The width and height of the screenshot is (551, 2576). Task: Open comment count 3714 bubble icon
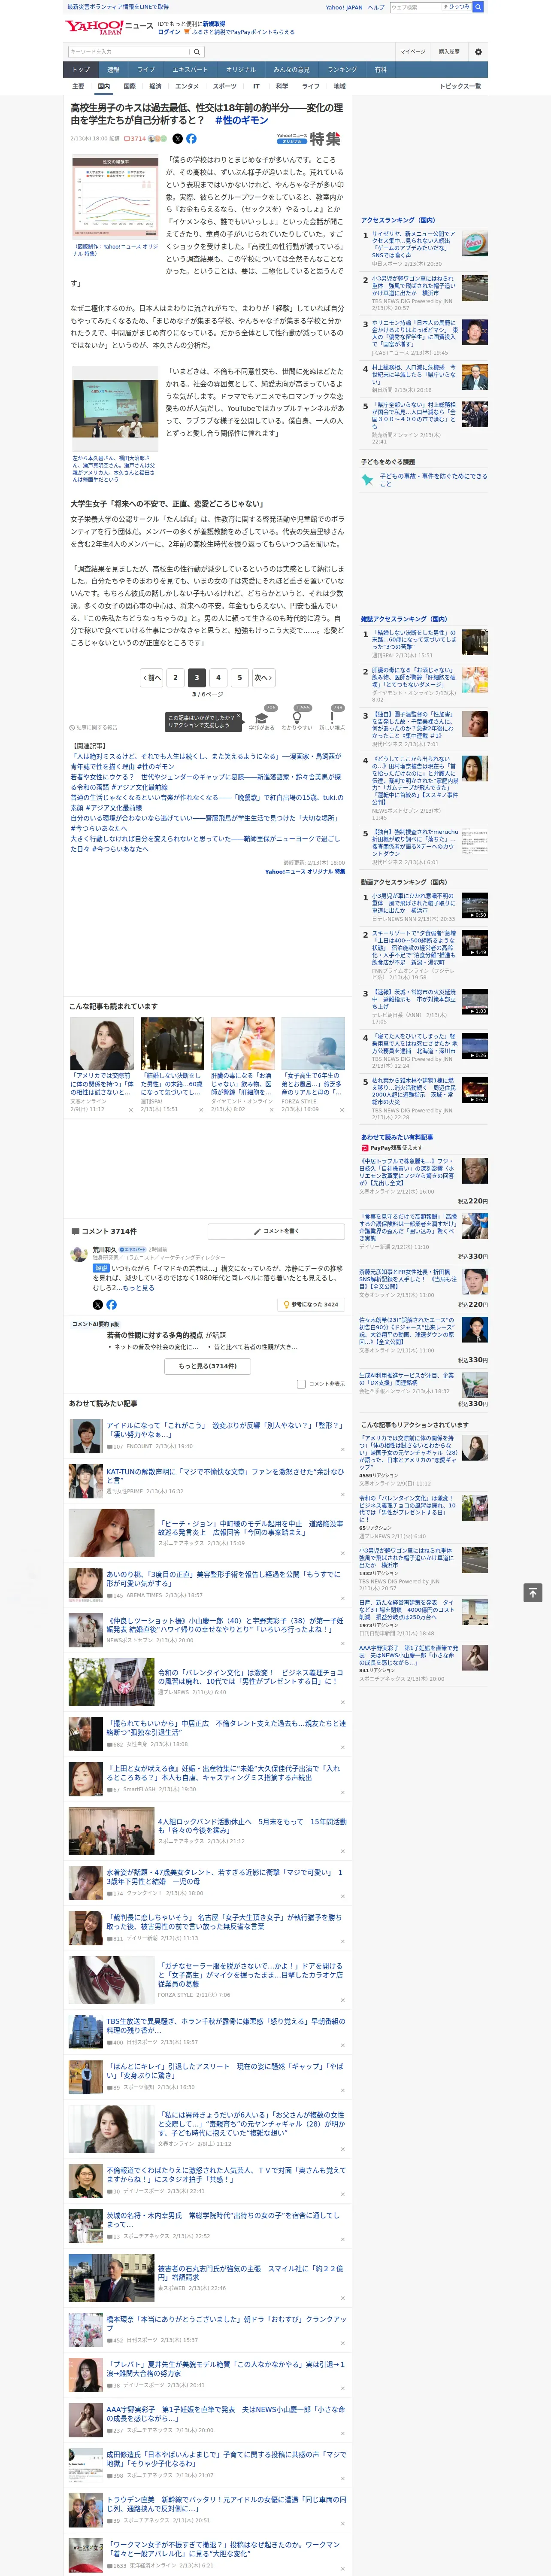coord(136,139)
